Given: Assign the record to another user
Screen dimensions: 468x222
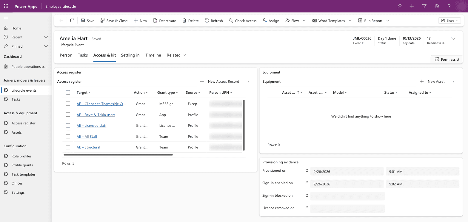Looking at the screenshot, I should coord(271,21).
